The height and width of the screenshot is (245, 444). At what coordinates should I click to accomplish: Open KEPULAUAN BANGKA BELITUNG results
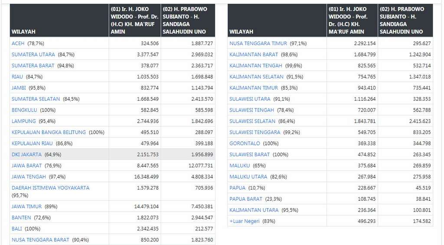49,132
